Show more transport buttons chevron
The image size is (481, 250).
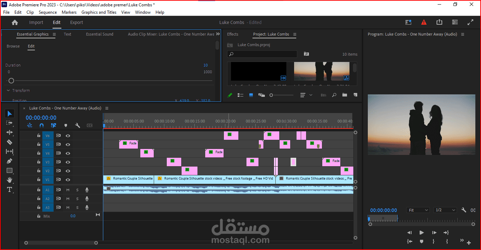click(462, 241)
